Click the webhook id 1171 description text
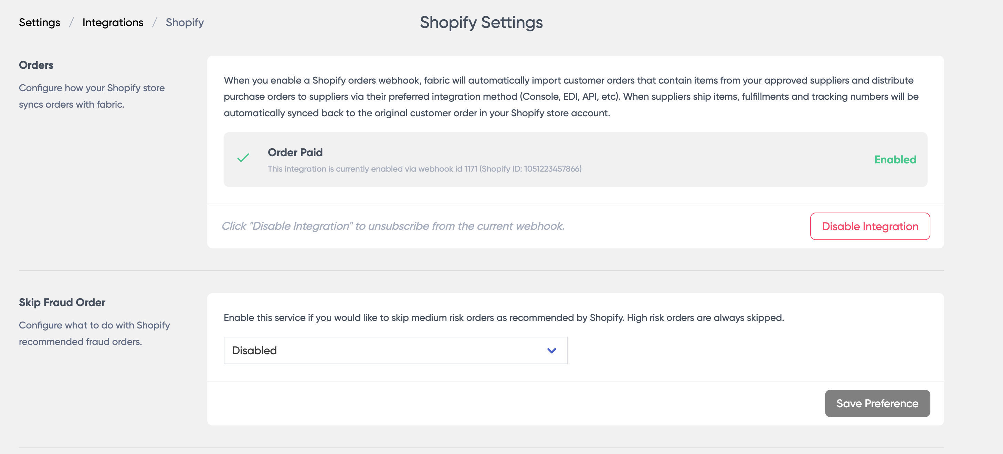This screenshot has height=454, width=1003. (x=424, y=169)
